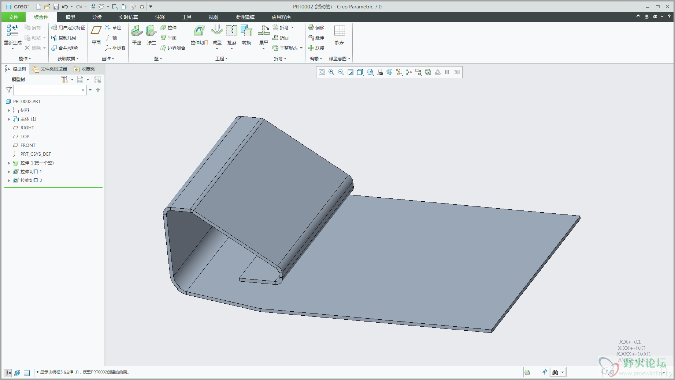Click the Bend (折弯) tool
675x380 pixels.
(x=281, y=28)
